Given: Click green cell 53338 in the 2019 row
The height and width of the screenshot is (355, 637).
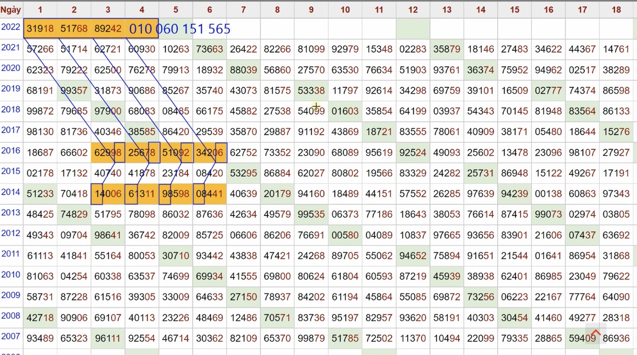Looking at the screenshot, I should click(311, 91).
